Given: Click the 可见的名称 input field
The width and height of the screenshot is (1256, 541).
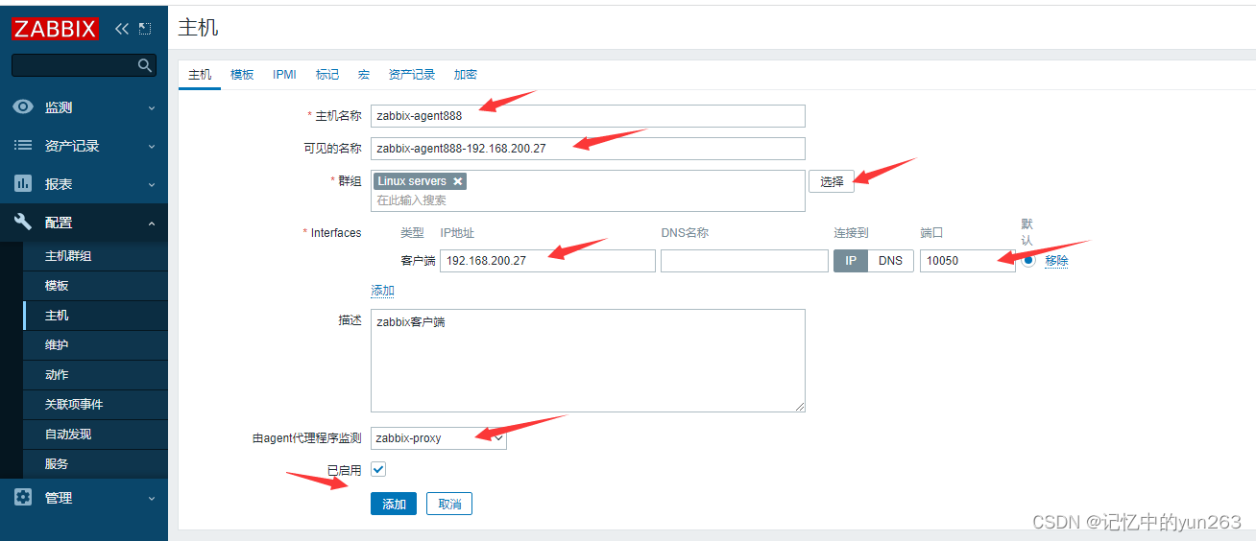Looking at the screenshot, I should (x=588, y=149).
